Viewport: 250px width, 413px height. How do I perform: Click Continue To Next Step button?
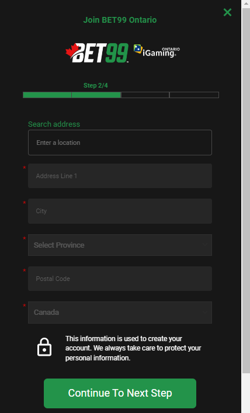click(x=120, y=393)
